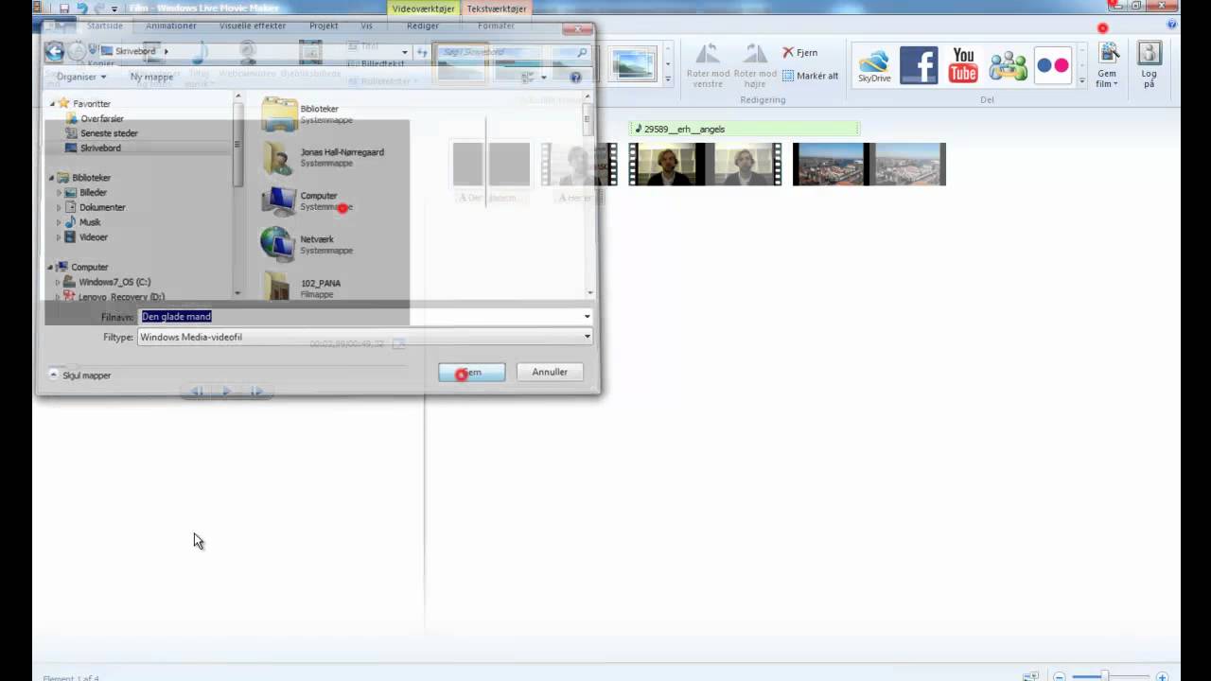Expand the AutoFilm themes gallery
The width and height of the screenshot is (1211, 681).
coord(668,81)
